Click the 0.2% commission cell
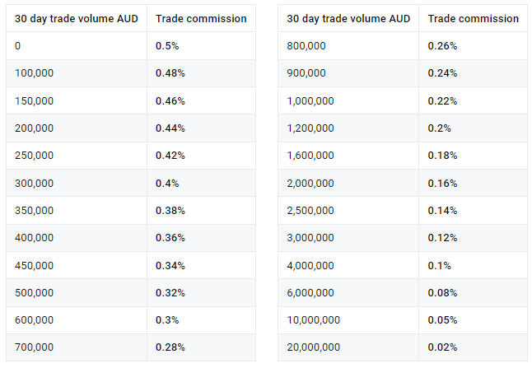This screenshot has width=532, height=368. pos(439,128)
